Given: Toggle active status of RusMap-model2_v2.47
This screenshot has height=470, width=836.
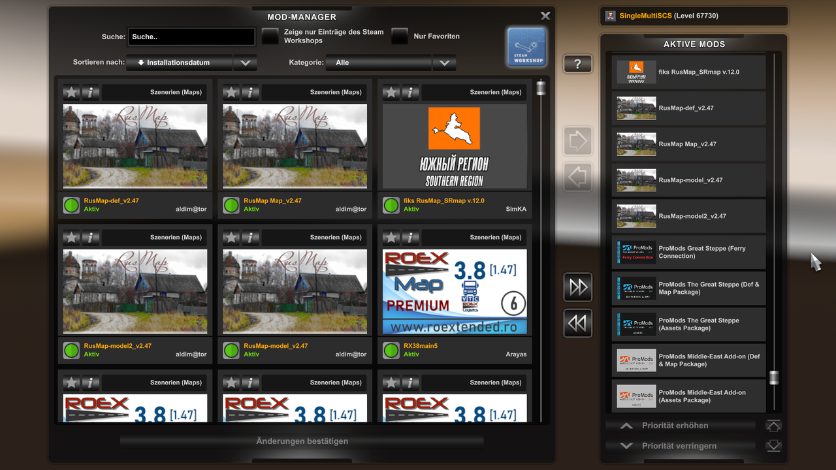Looking at the screenshot, I should [71, 350].
